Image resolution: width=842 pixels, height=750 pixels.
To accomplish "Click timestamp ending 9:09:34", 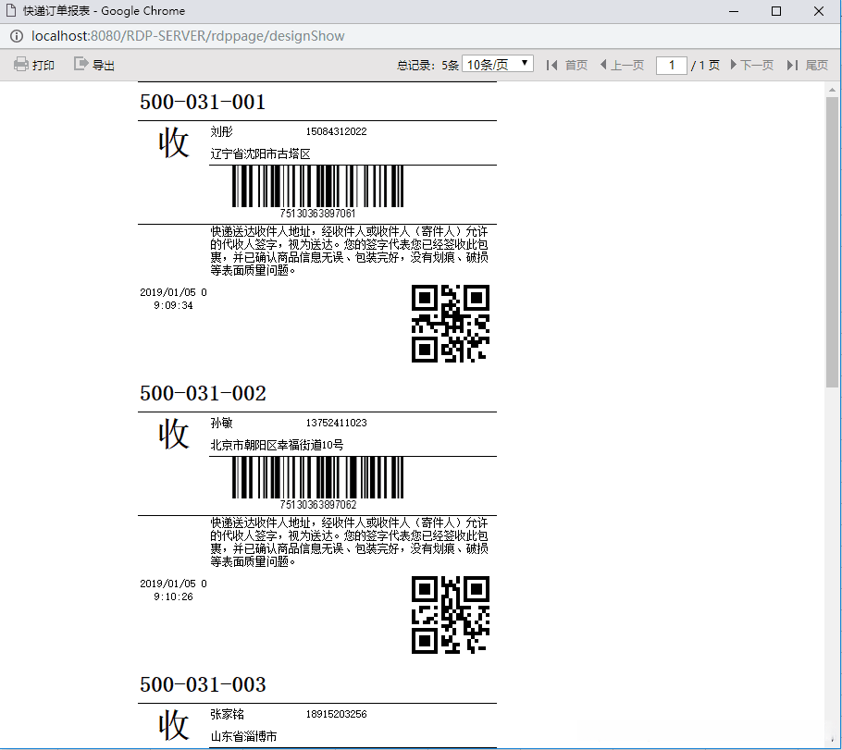I will [173, 299].
